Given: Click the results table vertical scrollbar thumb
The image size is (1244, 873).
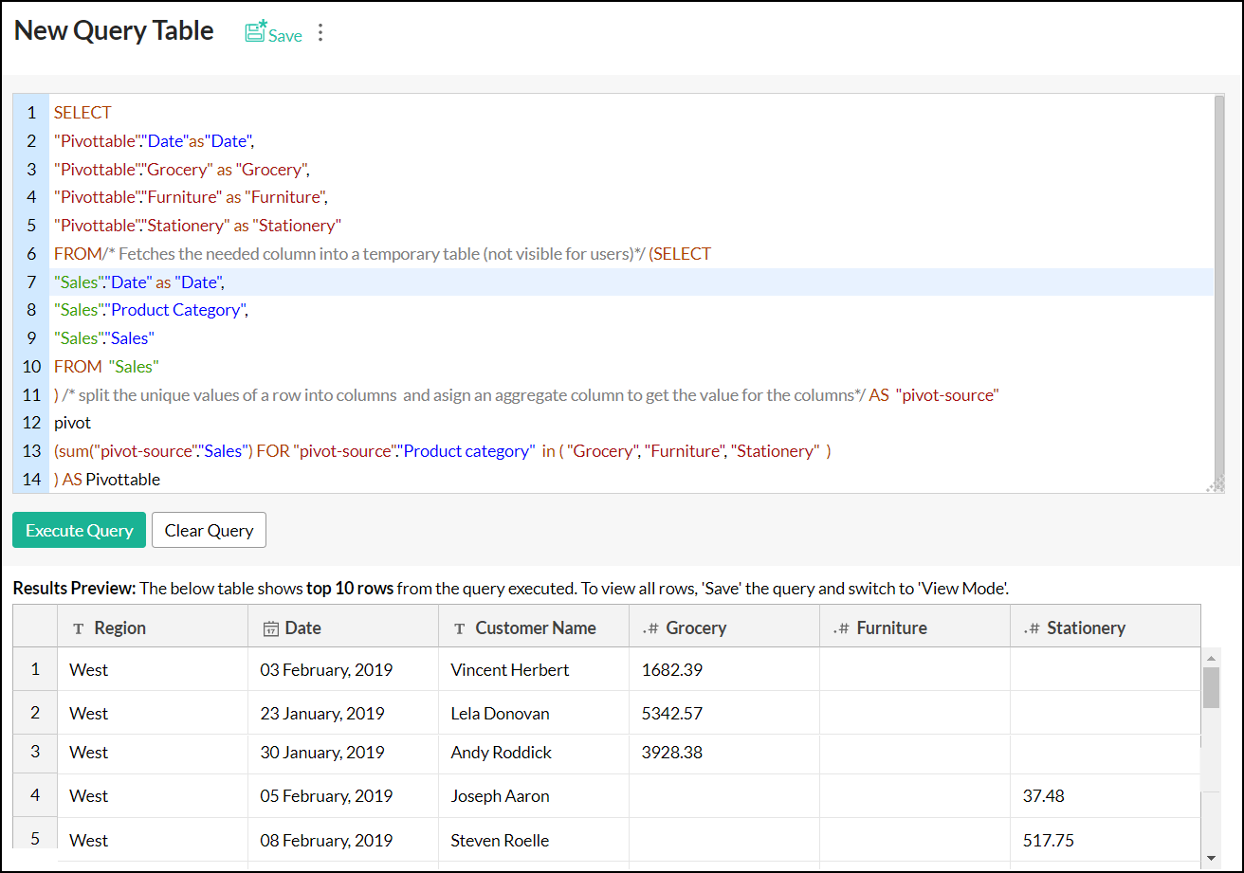Looking at the screenshot, I should pyautogui.click(x=1211, y=687).
